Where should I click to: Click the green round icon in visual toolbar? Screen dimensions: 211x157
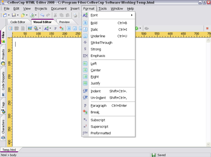click(x=136, y=28)
